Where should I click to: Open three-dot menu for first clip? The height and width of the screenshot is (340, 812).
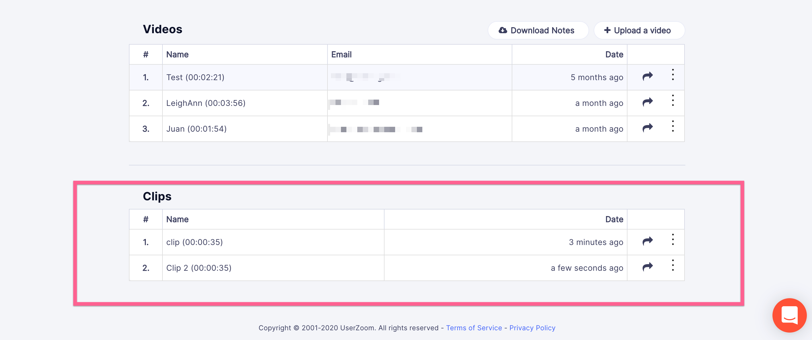pos(673,240)
